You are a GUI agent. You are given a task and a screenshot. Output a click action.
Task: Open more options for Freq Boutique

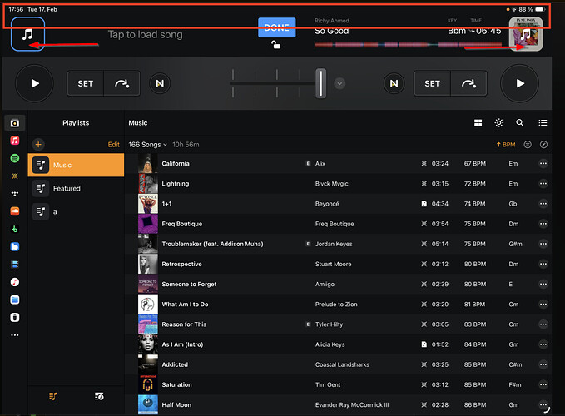pos(543,224)
